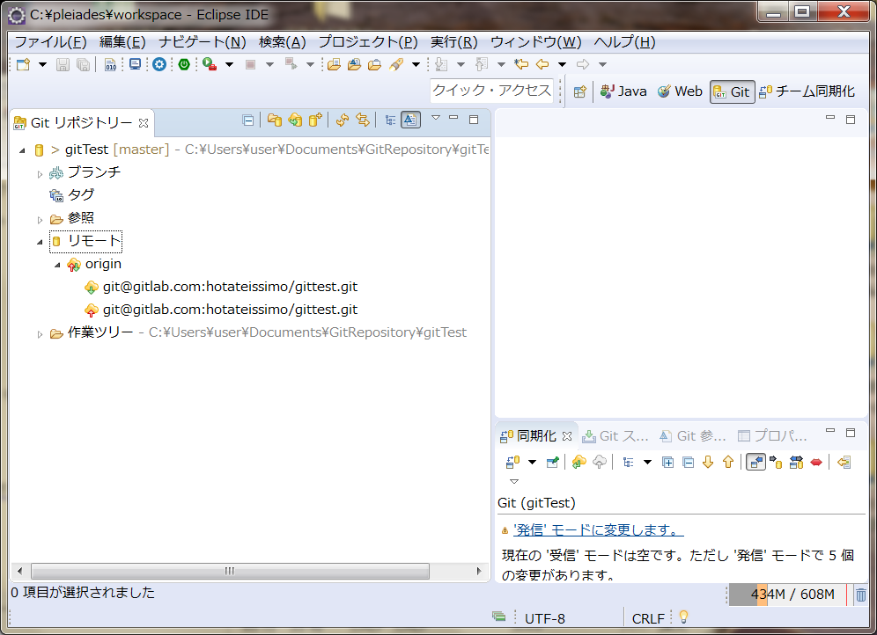
Task: Go to next difference with down arrow
Action: click(708, 462)
